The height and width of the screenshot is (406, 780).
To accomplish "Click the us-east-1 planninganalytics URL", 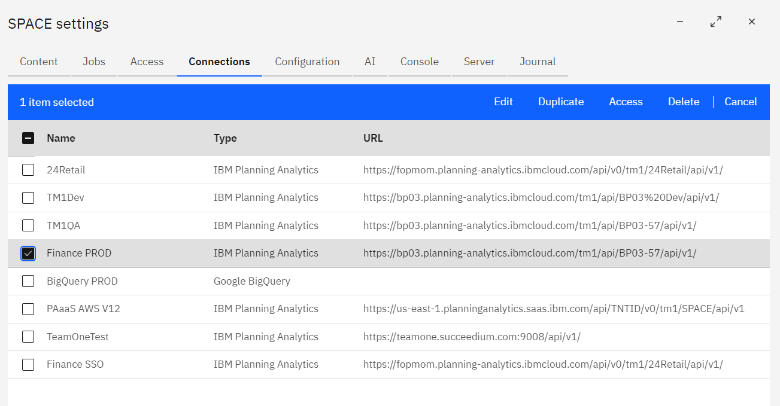I will [554, 309].
